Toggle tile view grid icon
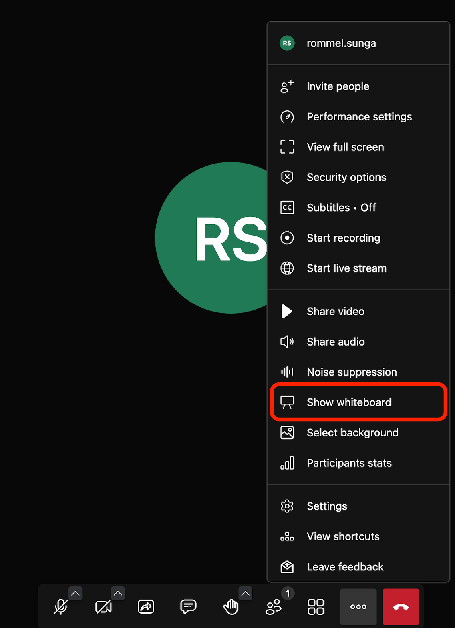Screen dimensions: 455x628 tap(316, 607)
